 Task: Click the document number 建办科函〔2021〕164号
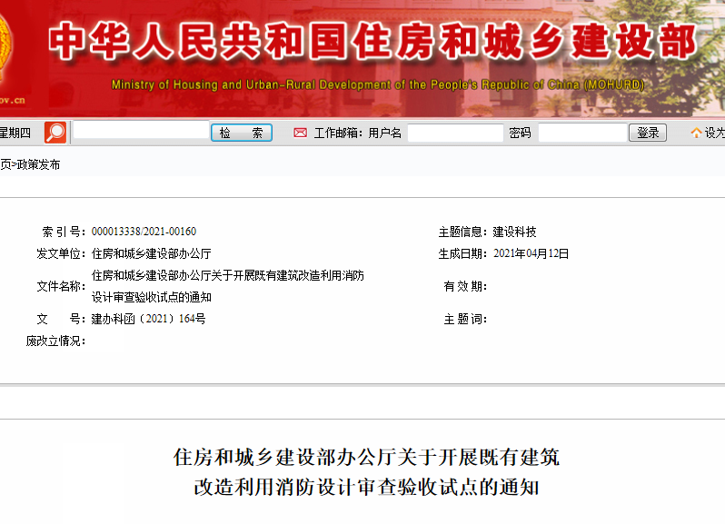(148, 319)
